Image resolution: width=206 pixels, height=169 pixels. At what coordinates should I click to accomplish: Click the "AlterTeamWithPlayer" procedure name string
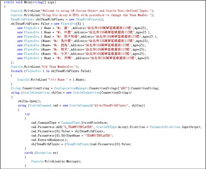click(110, 106)
